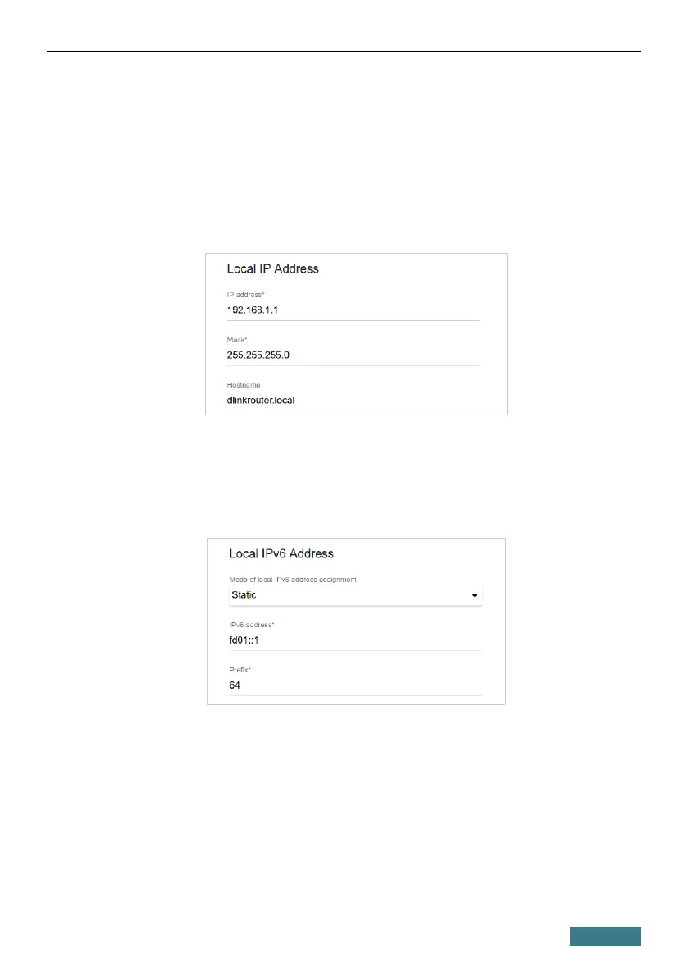
Task: Click the Mode of local IPv6 address assignment label
Action: pyautogui.click(x=293, y=580)
